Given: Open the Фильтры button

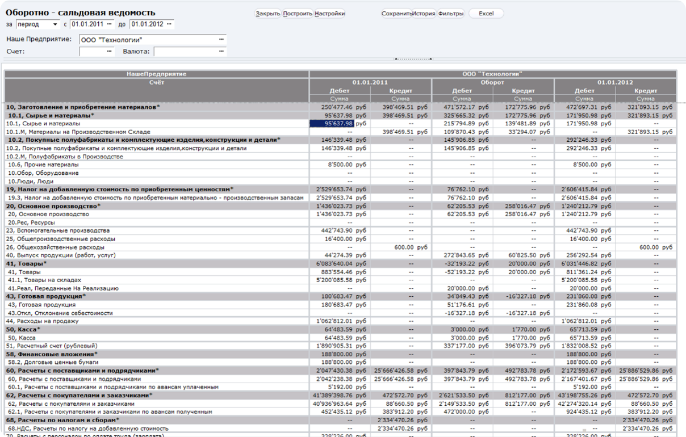Looking at the screenshot, I should tap(451, 14).
